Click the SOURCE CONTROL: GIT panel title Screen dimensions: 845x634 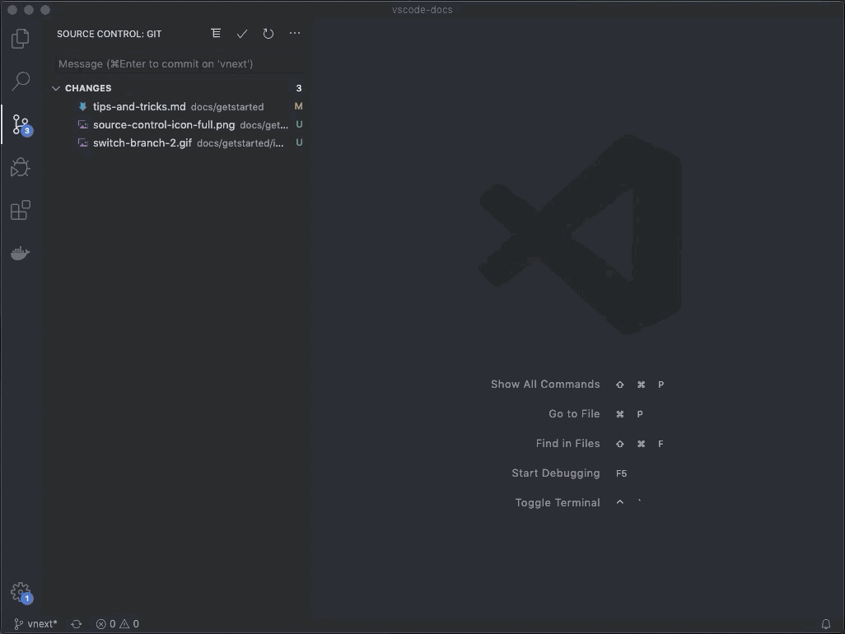click(x=109, y=34)
